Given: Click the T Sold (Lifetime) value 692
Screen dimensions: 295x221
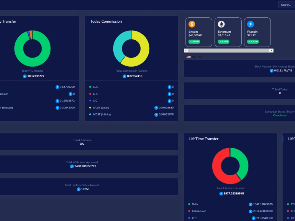Looking at the screenshot, I should [82, 144].
